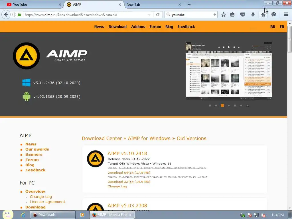
Task: Click the AIMP icon next to v5.10.2418
Action: 95,159
